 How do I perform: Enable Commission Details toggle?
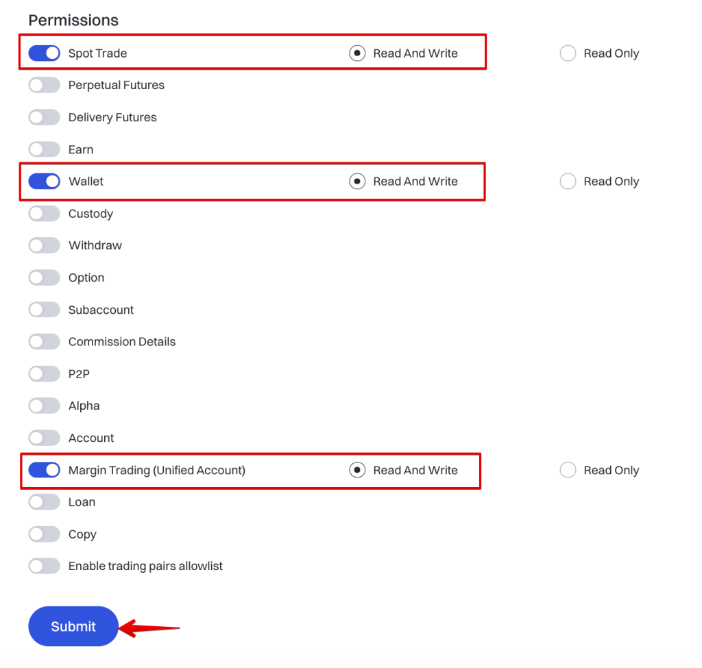[x=44, y=342]
